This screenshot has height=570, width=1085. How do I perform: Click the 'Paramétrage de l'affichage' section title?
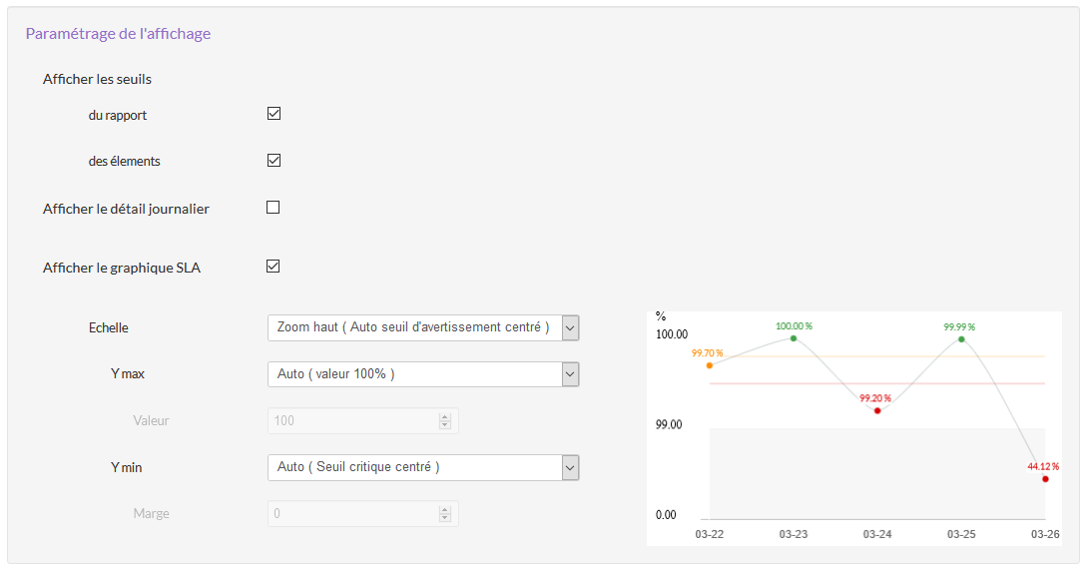(118, 34)
